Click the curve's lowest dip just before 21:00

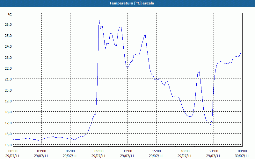click(x=210, y=124)
